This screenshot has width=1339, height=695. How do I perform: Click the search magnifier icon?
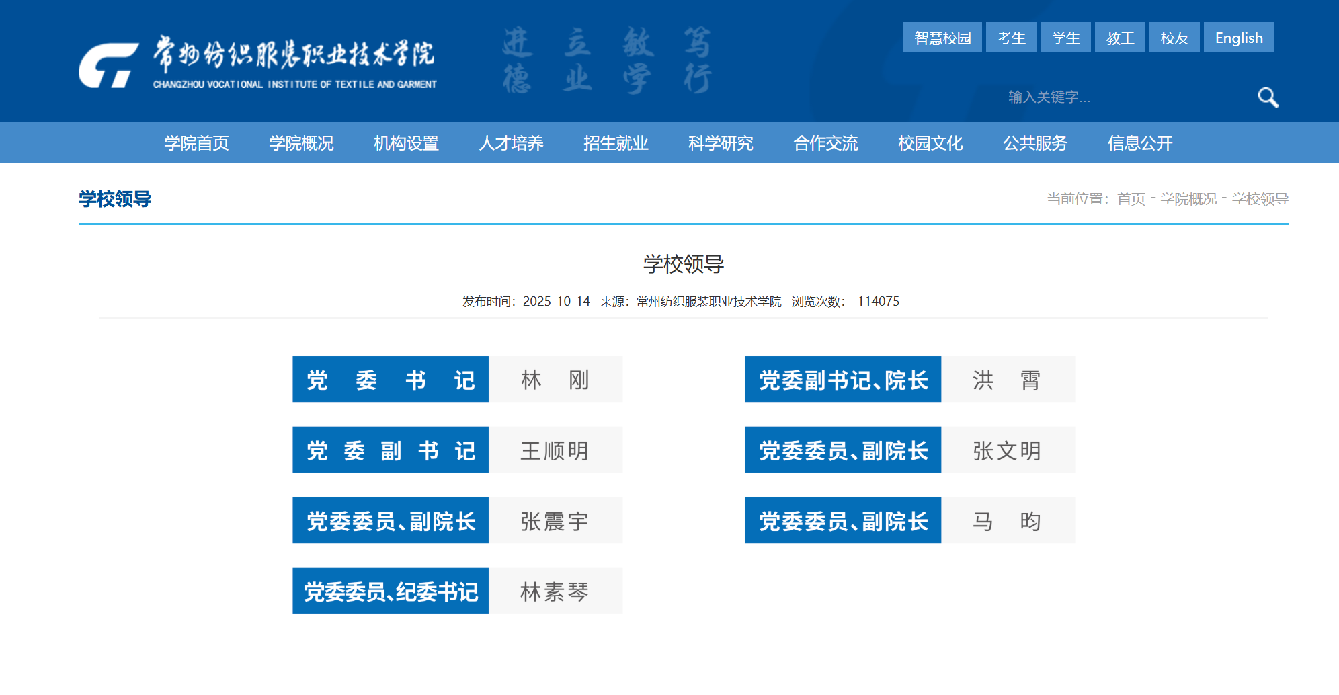click(1268, 97)
